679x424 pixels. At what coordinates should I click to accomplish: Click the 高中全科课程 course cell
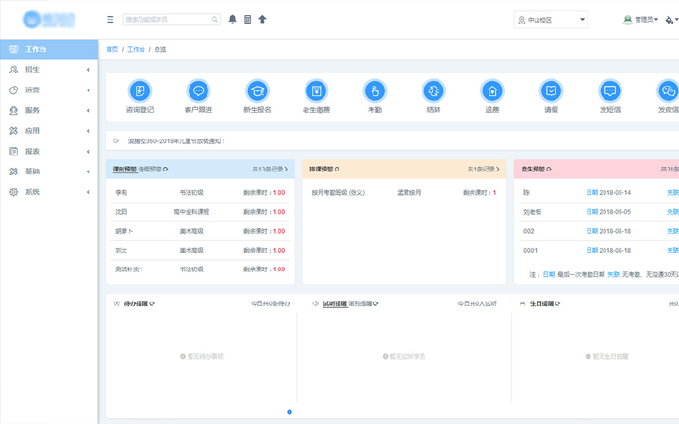(191, 212)
